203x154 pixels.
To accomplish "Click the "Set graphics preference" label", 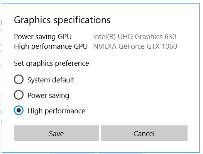I will (x=51, y=63).
